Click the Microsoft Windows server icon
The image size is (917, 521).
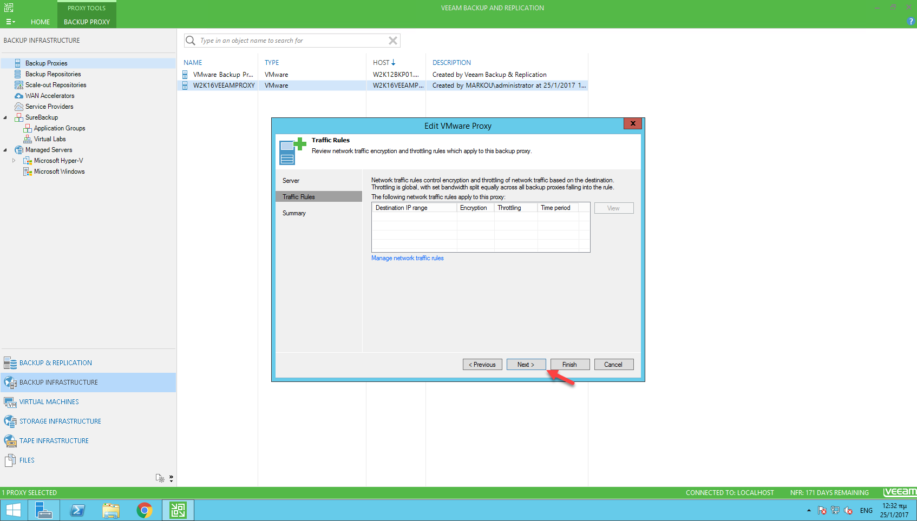[28, 172]
